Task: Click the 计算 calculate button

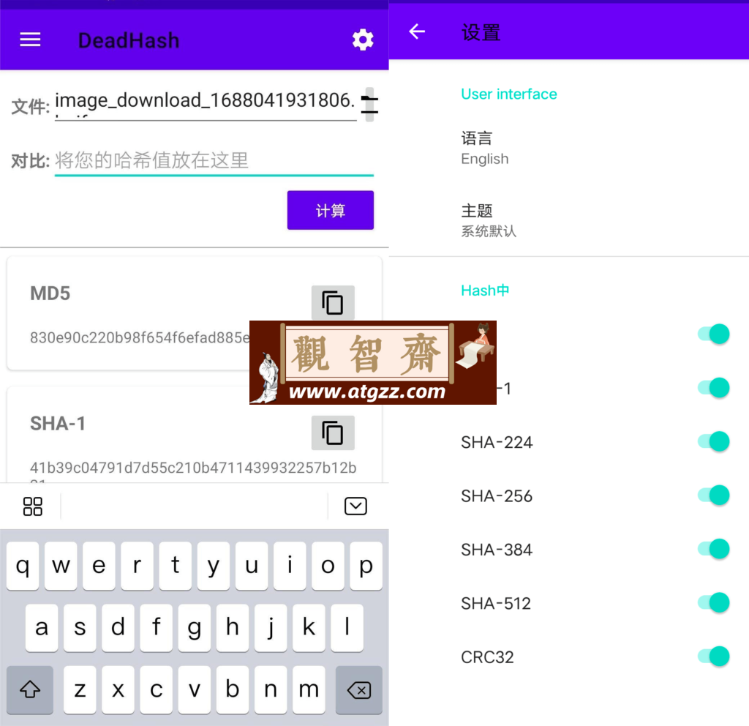Action: [331, 210]
